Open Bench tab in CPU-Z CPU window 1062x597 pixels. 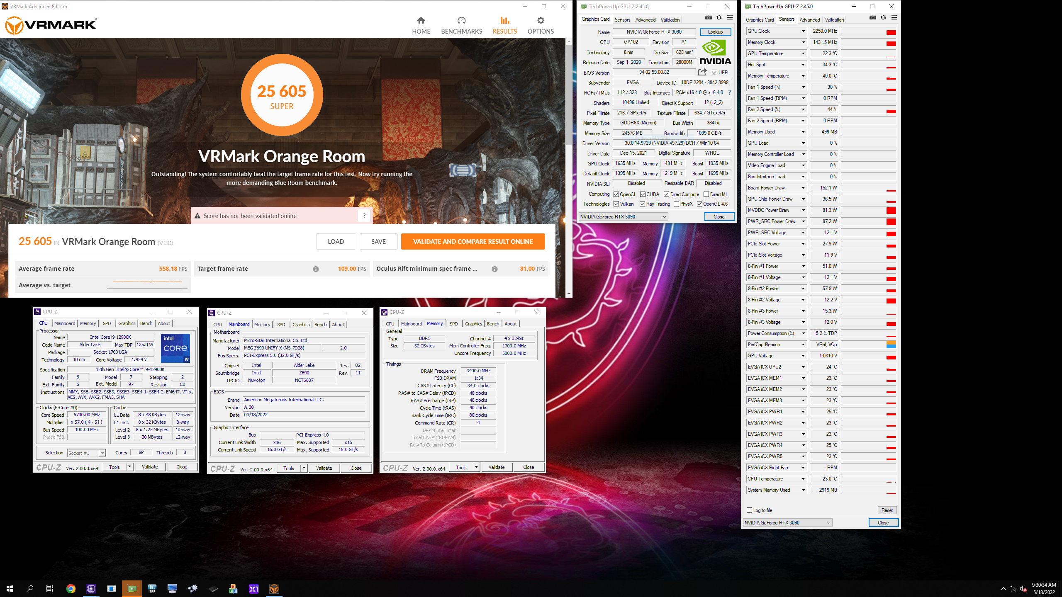146,323
